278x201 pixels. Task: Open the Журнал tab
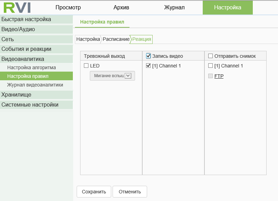(174, 8)
